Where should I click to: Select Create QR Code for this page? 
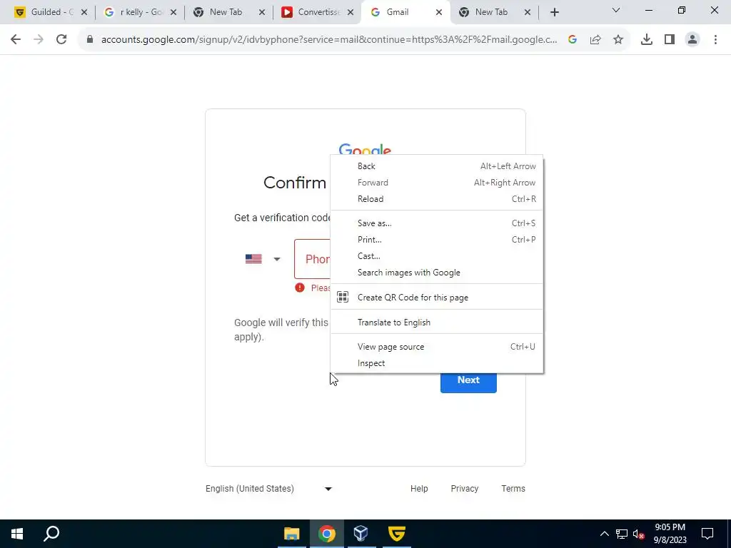[x=437, y=298]
